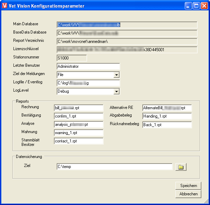The image size is (210, 205).
Task: Click the BaseData Database label
Action: [x=30, y=32]
